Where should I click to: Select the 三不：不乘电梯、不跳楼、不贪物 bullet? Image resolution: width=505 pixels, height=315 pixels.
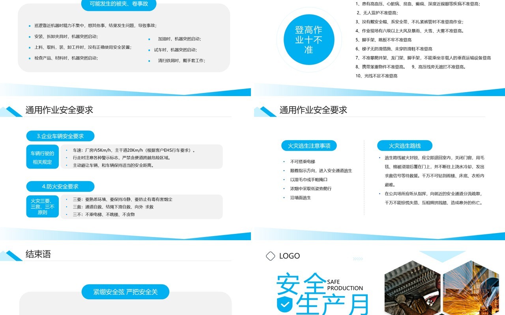click(104, 215)
